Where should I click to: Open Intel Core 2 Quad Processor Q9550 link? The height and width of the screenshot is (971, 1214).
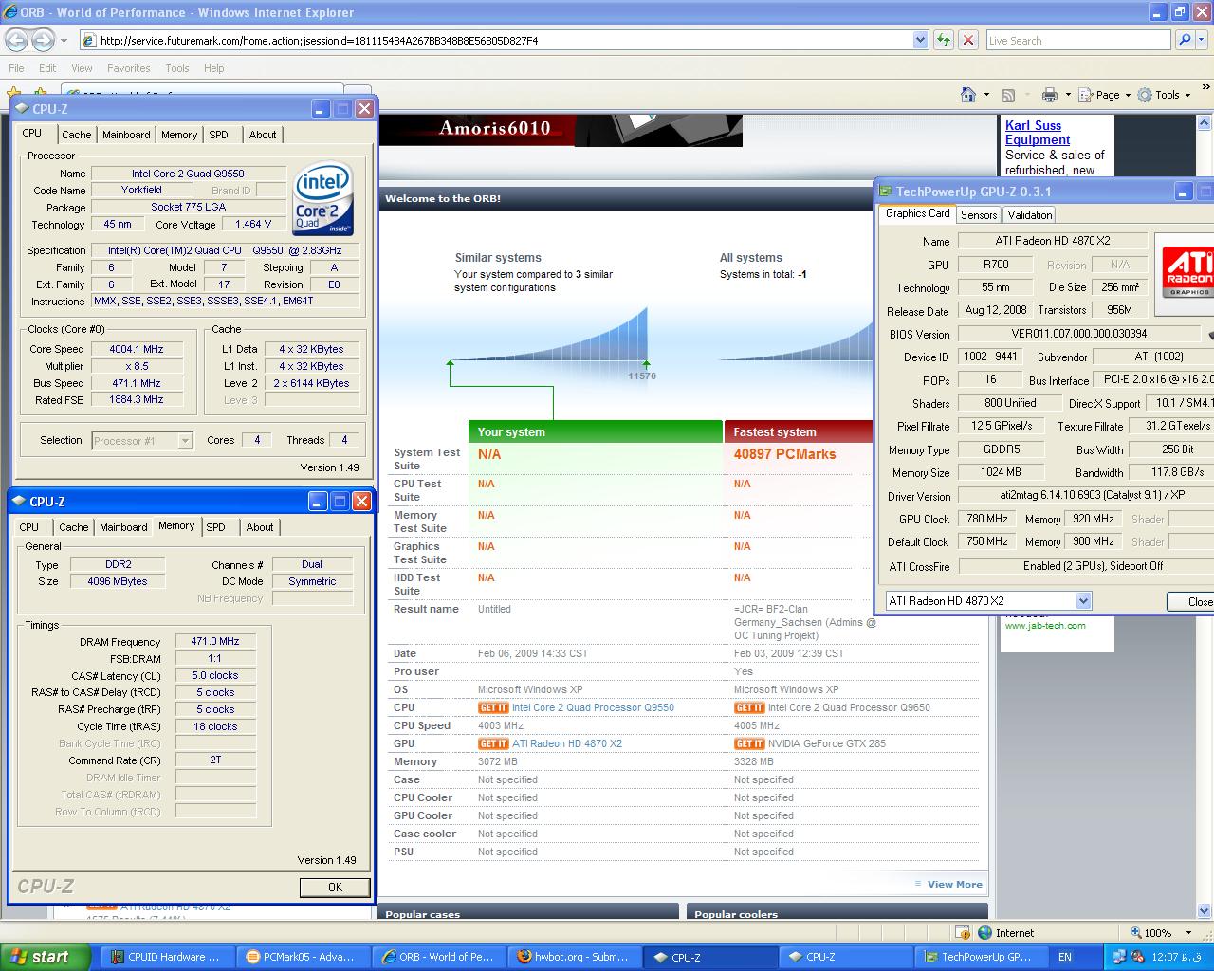593,707
